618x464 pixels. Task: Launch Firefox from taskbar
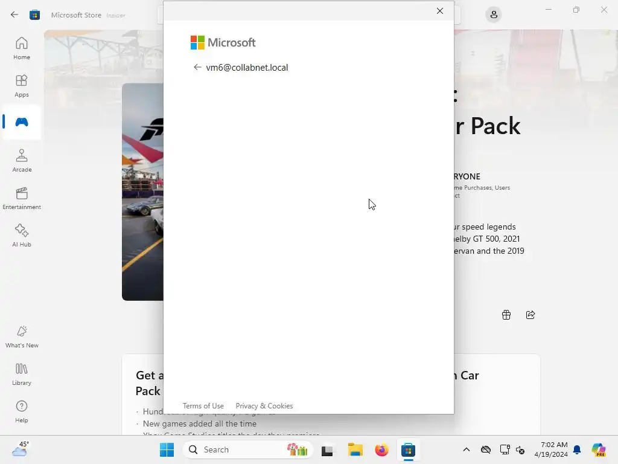(381, 449)
